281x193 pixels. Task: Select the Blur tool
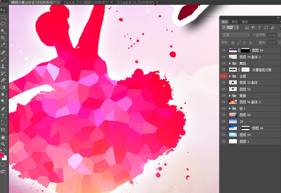[3, 94]
